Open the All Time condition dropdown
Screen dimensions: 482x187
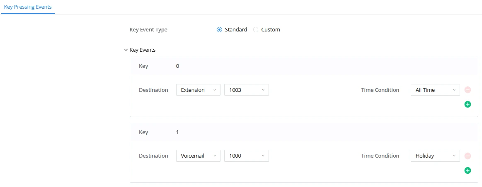click(x=435, y=90)
